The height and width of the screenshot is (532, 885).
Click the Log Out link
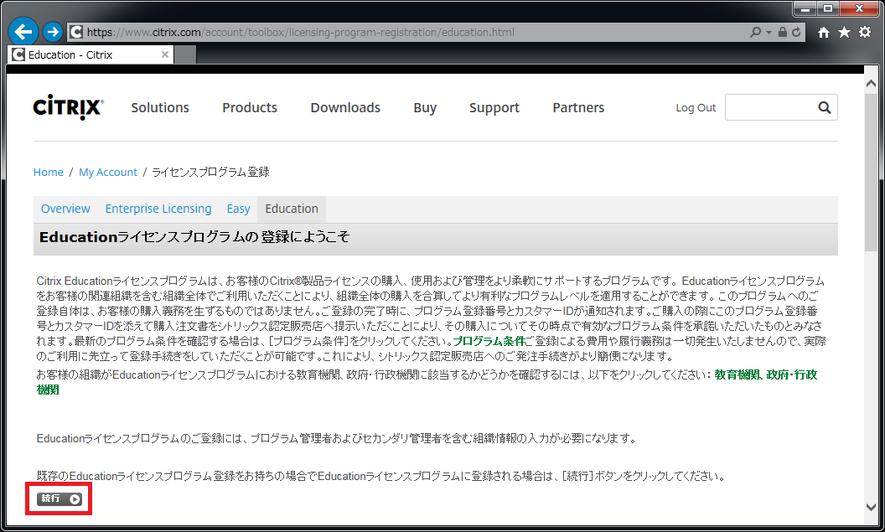[x=696, y=107]
